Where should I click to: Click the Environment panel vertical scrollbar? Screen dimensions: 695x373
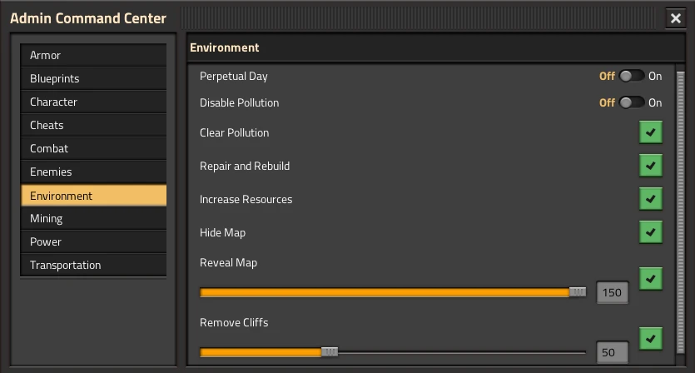click(x=681, y=212)
